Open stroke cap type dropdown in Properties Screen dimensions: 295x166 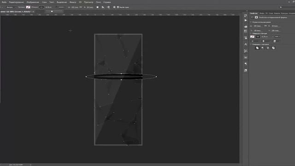tap(266, 41)
